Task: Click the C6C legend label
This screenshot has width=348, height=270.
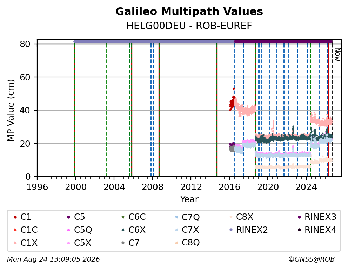Action: click(137, 217)
